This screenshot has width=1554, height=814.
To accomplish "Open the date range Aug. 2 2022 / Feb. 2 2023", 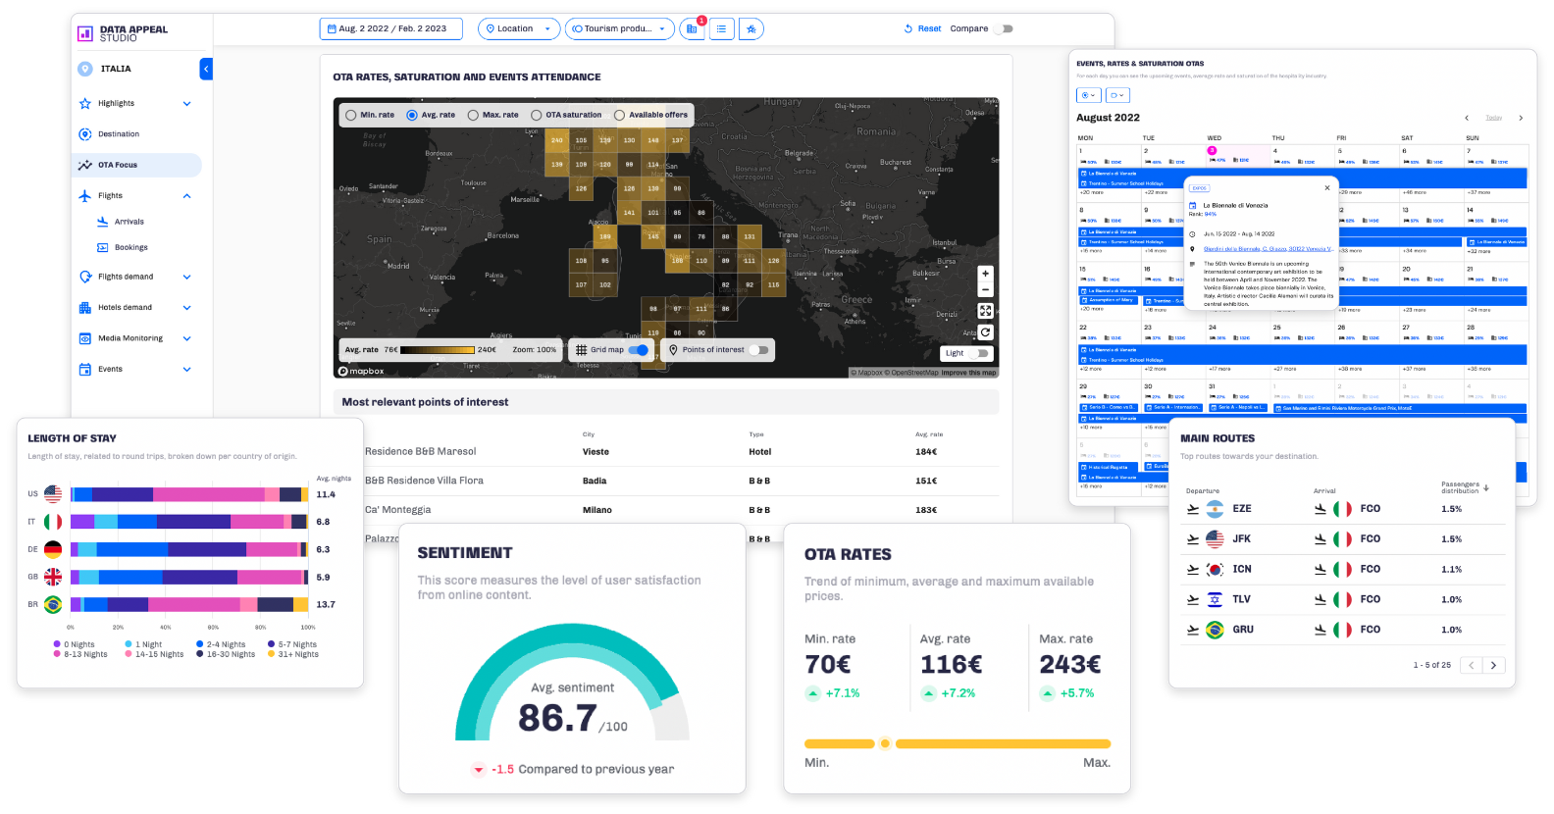I will pos(392,28).
